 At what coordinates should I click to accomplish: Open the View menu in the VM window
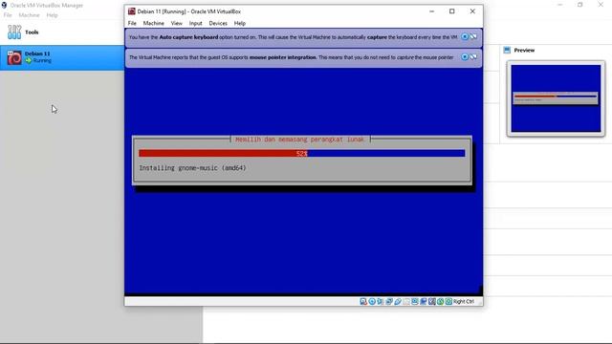tap(176, 23)
